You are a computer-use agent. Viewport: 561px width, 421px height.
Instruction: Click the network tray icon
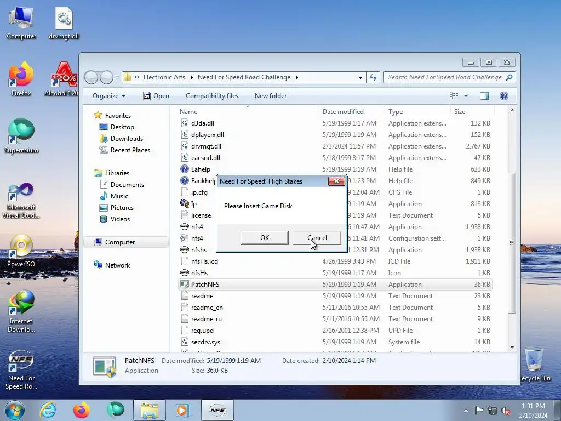tap(493, 411)
